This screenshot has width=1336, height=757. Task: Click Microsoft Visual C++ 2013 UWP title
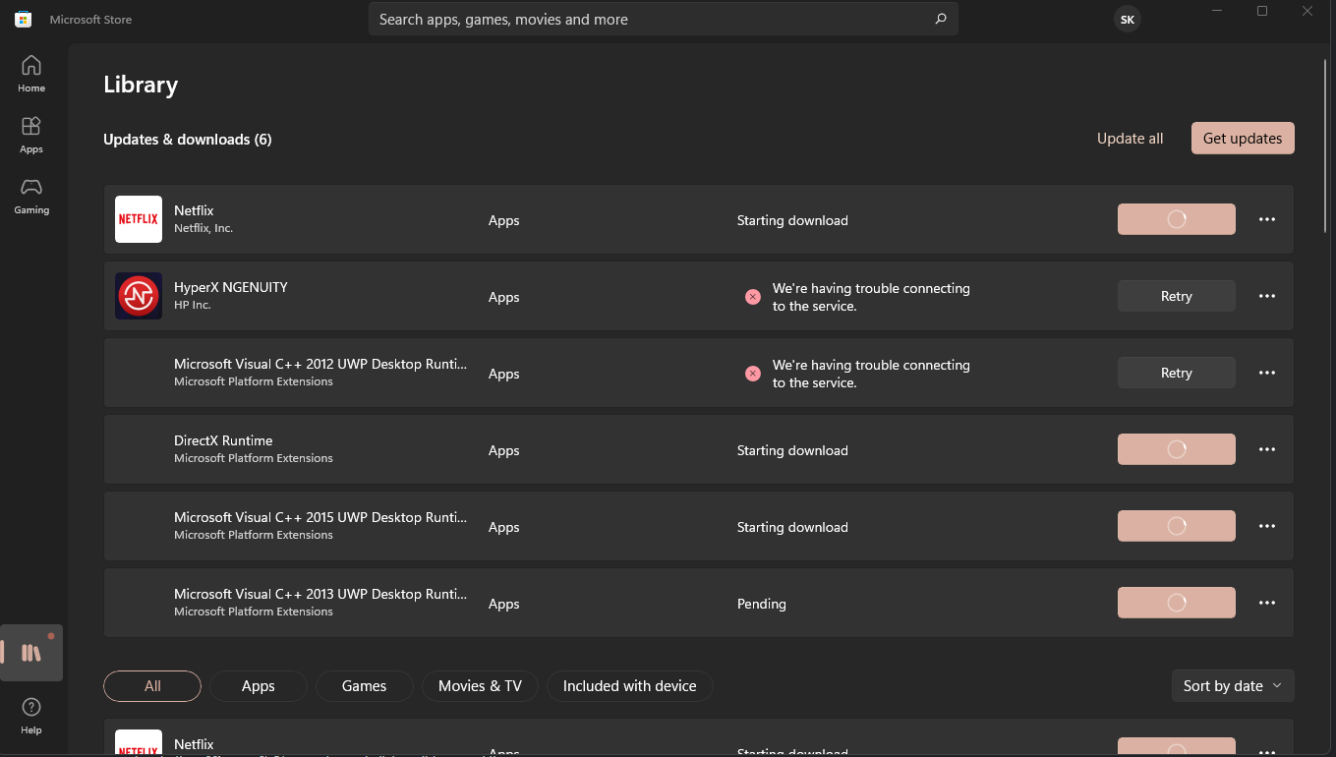[320, 594]
